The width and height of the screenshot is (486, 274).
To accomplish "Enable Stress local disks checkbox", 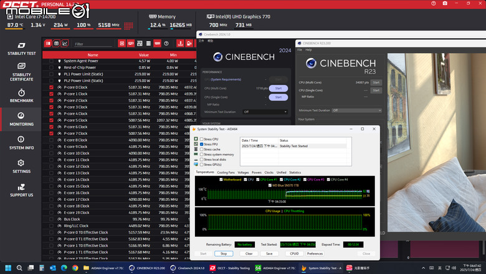I will click(x=202, y=160).
